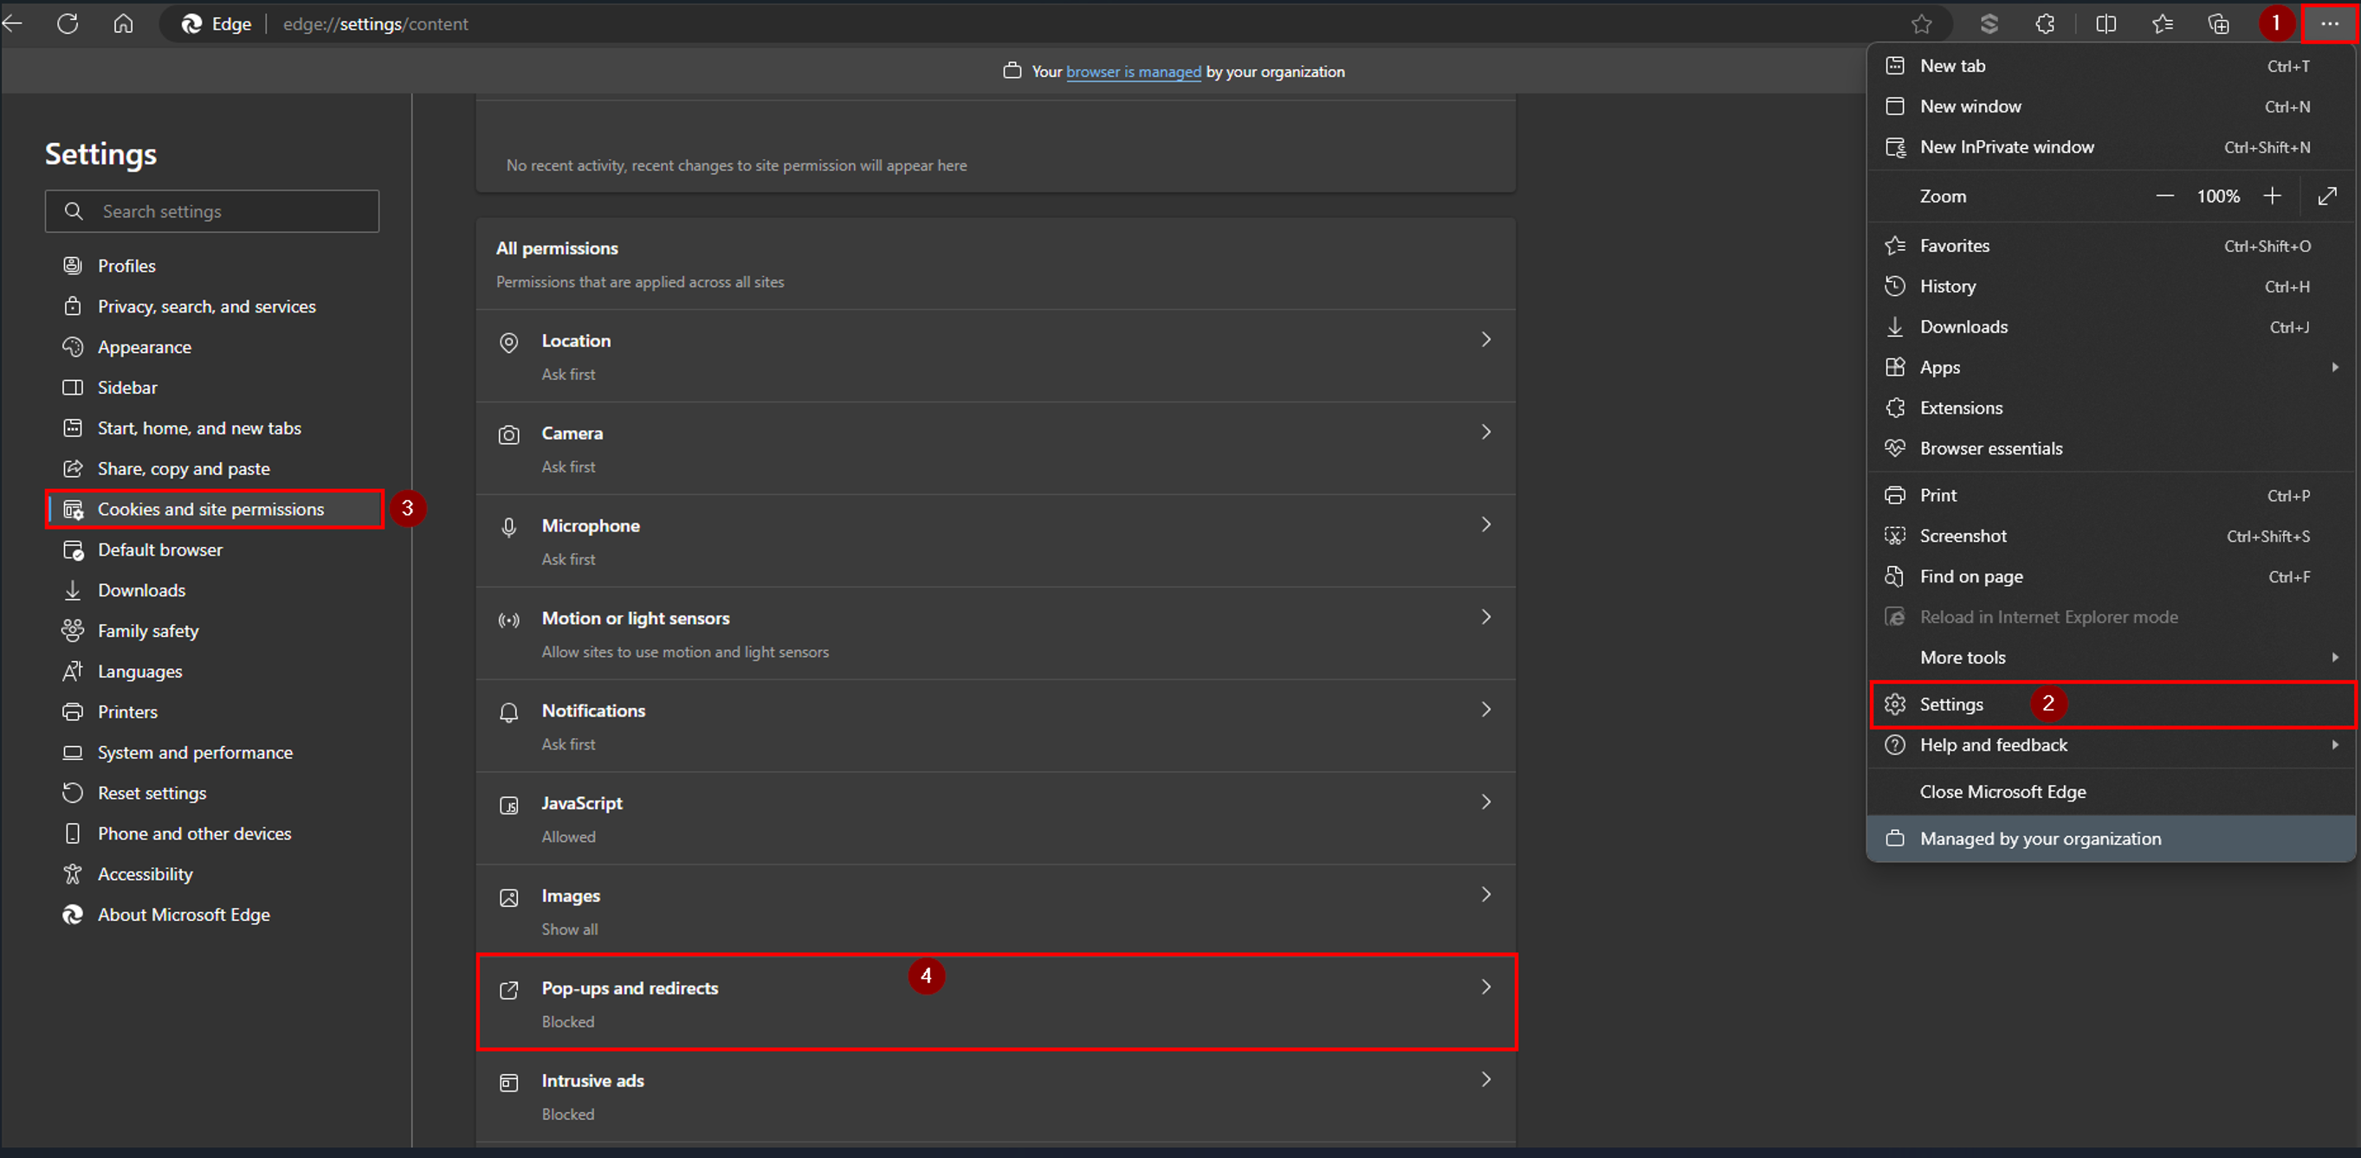The height and width of the screenshot is (1158, 2361).
Task: Expand the JavaScript permission chevron
Action: [x=1485, y=802]
